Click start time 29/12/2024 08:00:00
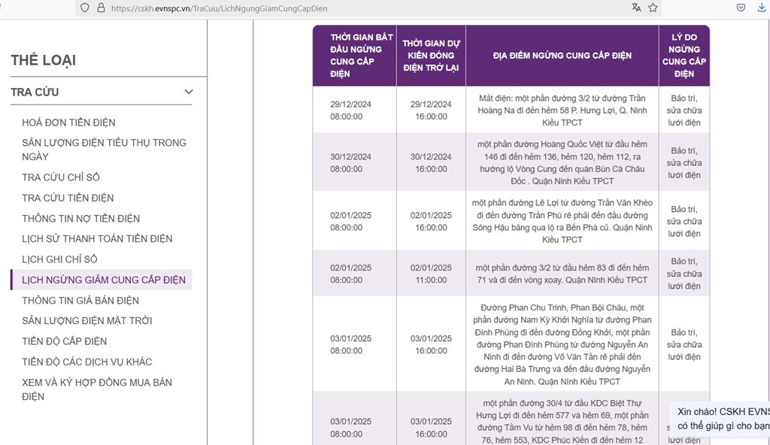Screen dimensions: 770x445 pyautogui.click(x=350, y=110)
